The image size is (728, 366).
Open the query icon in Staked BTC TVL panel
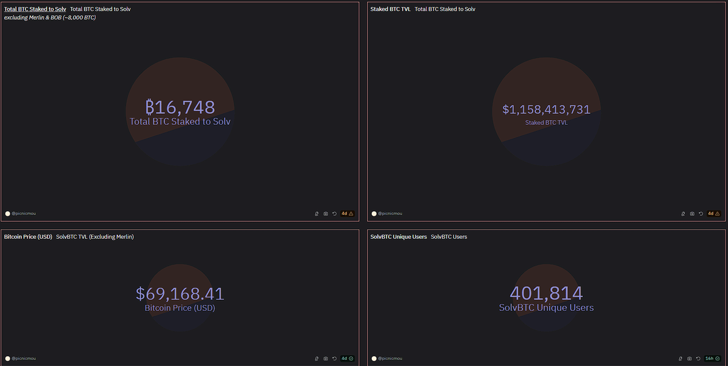point(683,213)
